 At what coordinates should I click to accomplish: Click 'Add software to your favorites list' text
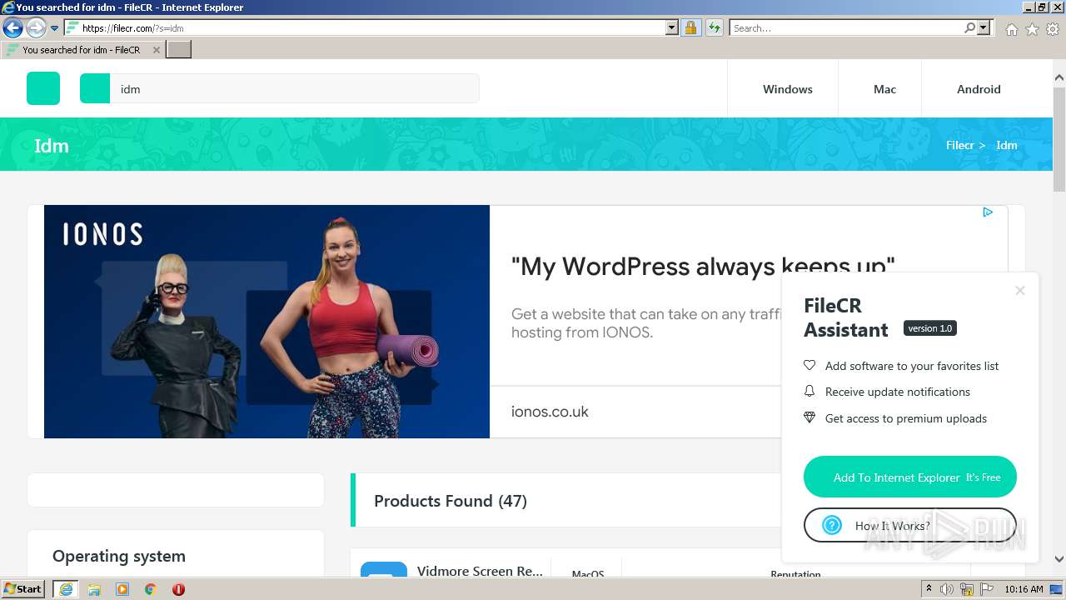coord(912,366)
